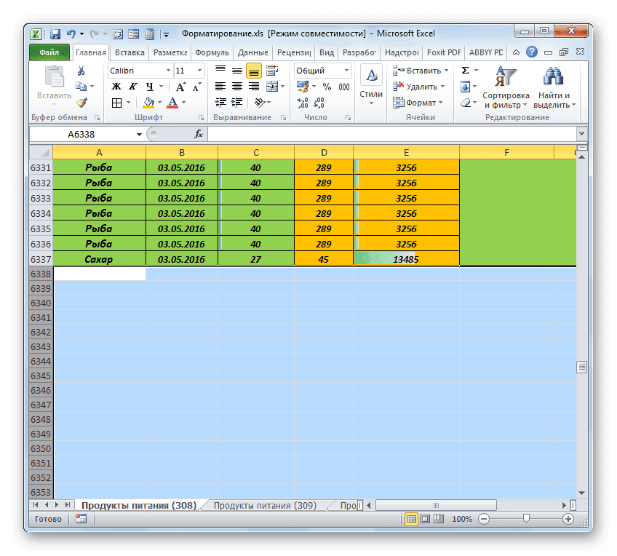Click the Формат button in Ячейки group
Screen dimensions: 617x556
(415, 103)
